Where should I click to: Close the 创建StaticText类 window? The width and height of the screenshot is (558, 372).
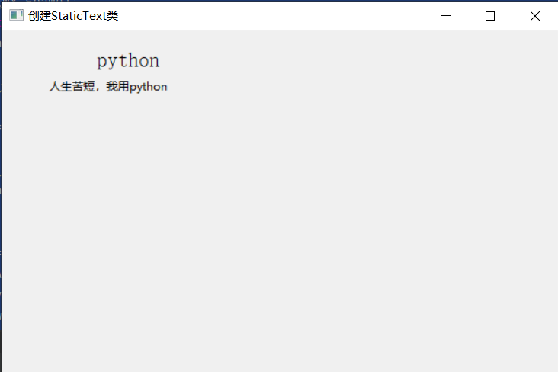click(535, 16)
